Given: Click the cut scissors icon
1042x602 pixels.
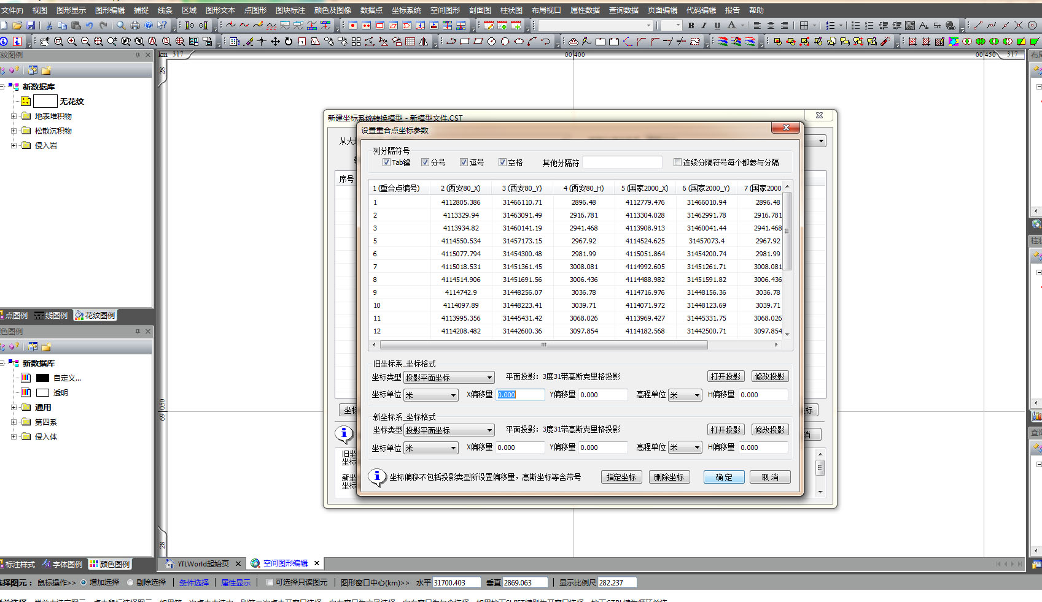Looking at the screenshot, I should 49,25.
